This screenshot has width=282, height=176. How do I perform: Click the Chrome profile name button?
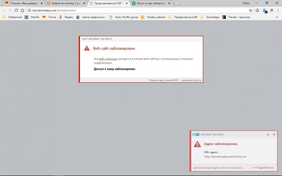tap(246, 3)
